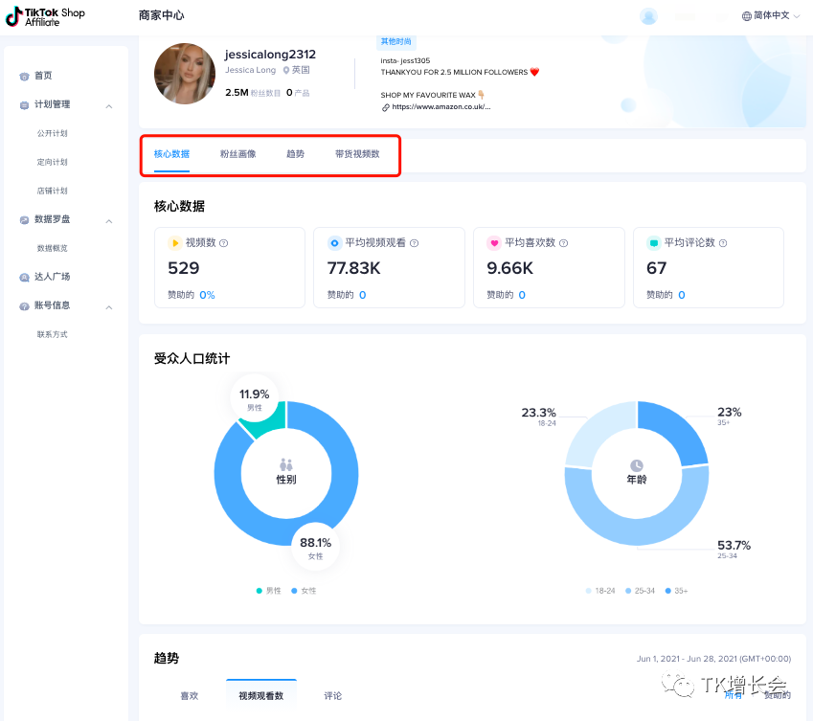Open the tooltip icon next to 视频数

pyautogui.click(x=225, y=242)
